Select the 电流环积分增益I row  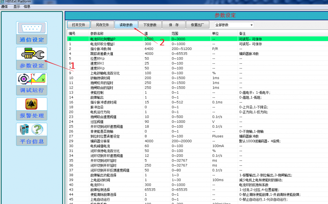click(197, 44)
